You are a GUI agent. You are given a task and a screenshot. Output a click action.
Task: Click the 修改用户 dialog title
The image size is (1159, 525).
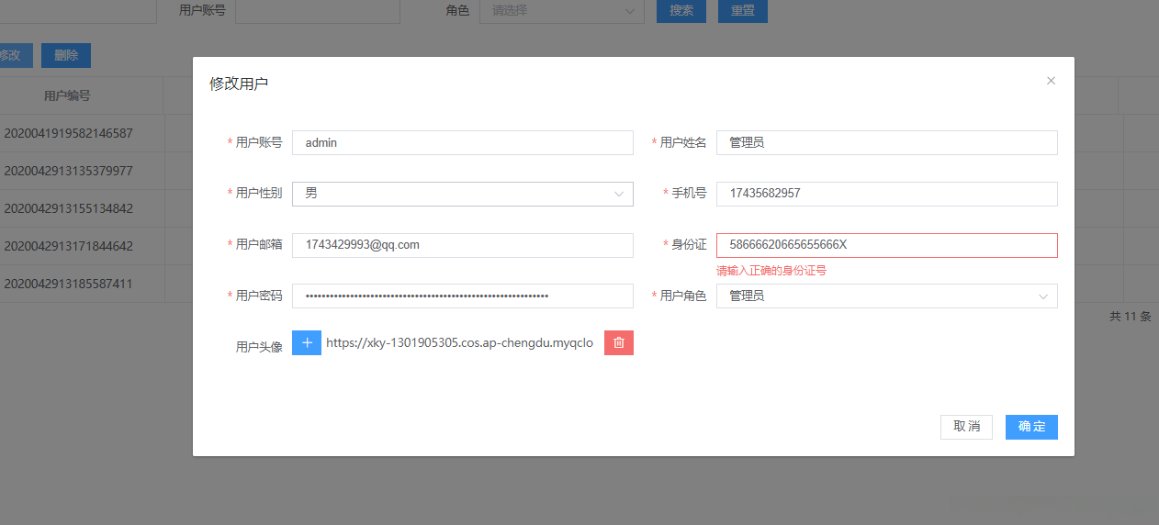click(239, 84)
